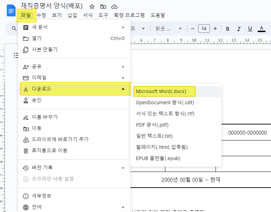Open the 서식 menu
The image size is (271, 212).
click(88, 15)
